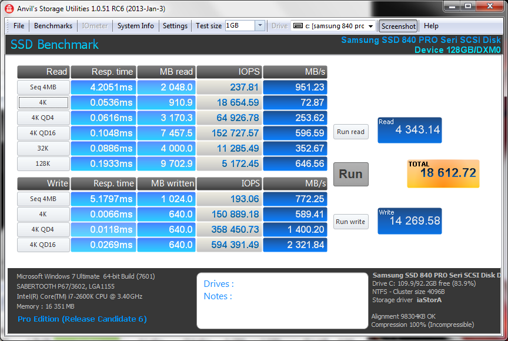The image size is (508, 341).
Task: Click the Read score 4 343.14 box
Action: [x=409, y=130]
